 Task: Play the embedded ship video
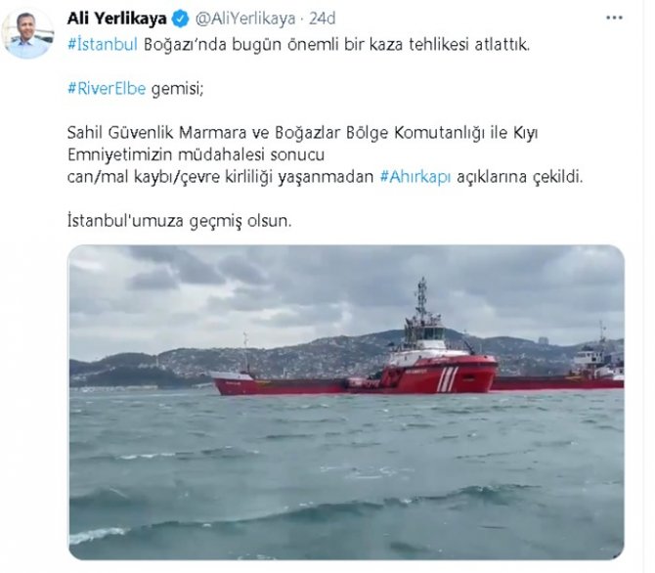(346, 402)
